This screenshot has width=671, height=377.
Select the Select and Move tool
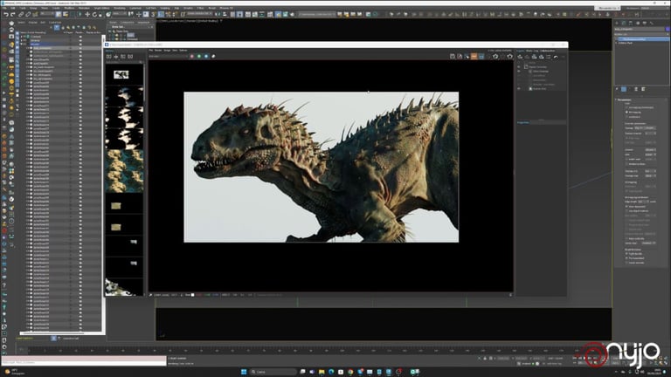87,15
